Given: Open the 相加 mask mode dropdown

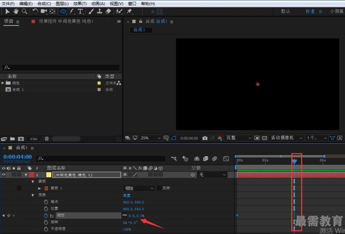Looking at the screenshot, I should pos(138,188).
